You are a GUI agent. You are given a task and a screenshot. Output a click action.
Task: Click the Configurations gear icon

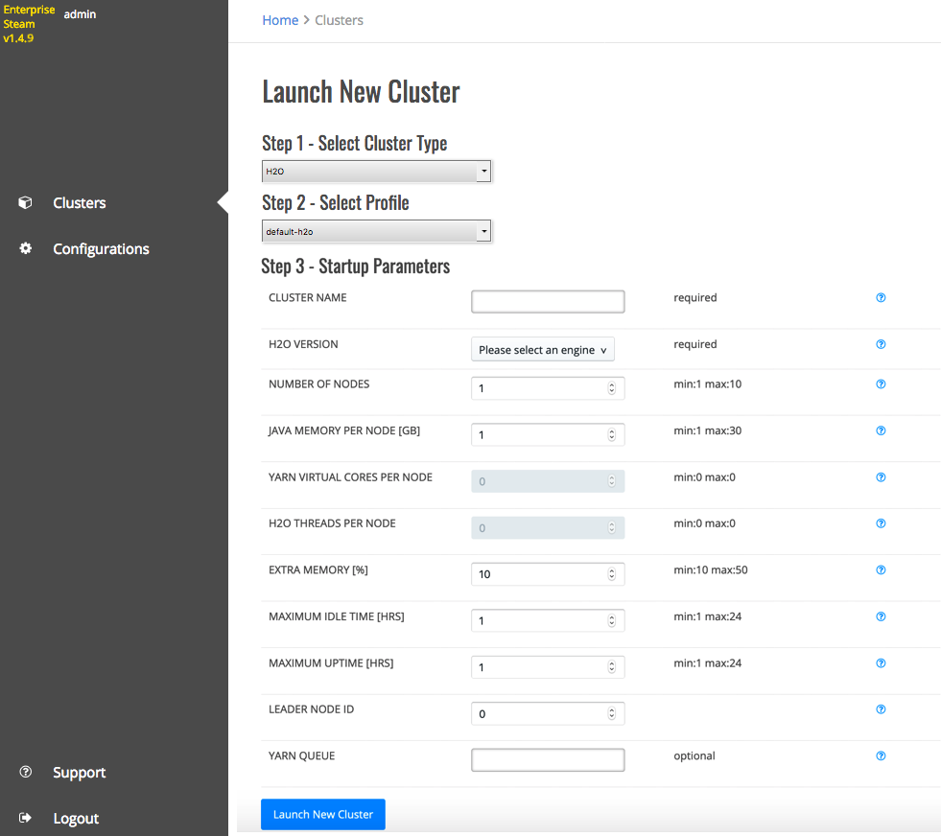tap(25, 248)
